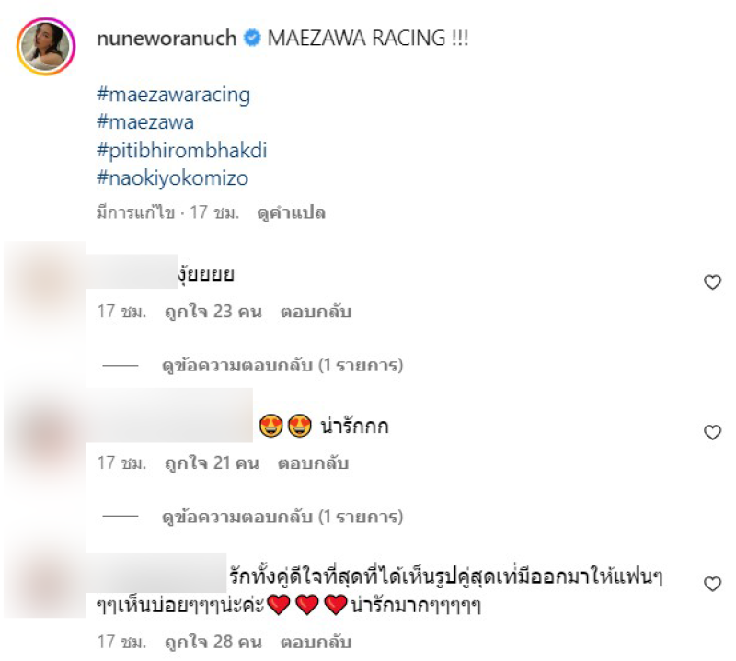The height and width of the screenshot is (661, 736).
Task: Open the #pitibhirombhakdi hashtag
Action: tap(181, 150)
